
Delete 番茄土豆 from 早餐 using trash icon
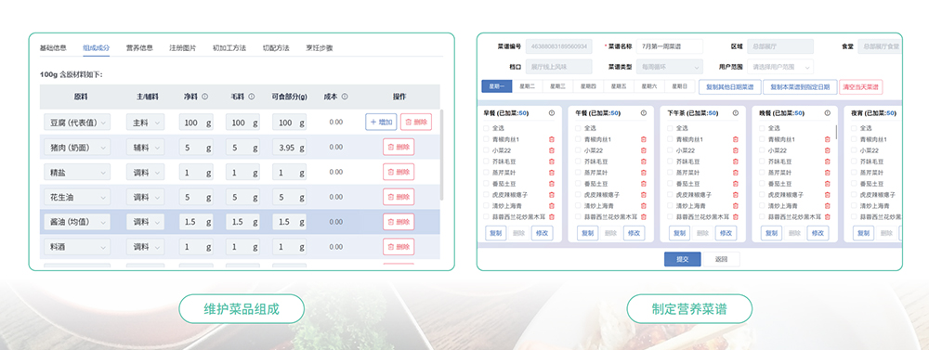pyautogui.click(x=552, y=184)
